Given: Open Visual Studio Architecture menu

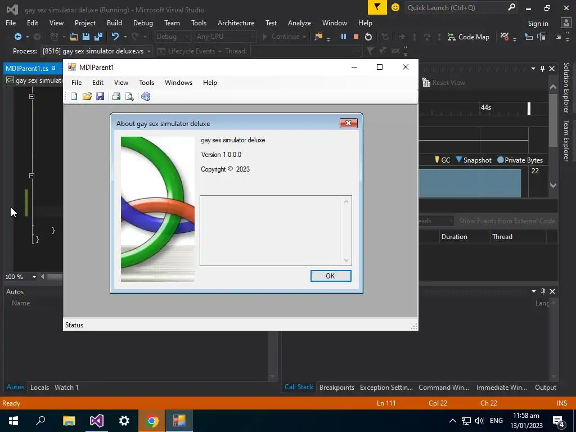Looking at the screenshot, I should coord(236,22).
